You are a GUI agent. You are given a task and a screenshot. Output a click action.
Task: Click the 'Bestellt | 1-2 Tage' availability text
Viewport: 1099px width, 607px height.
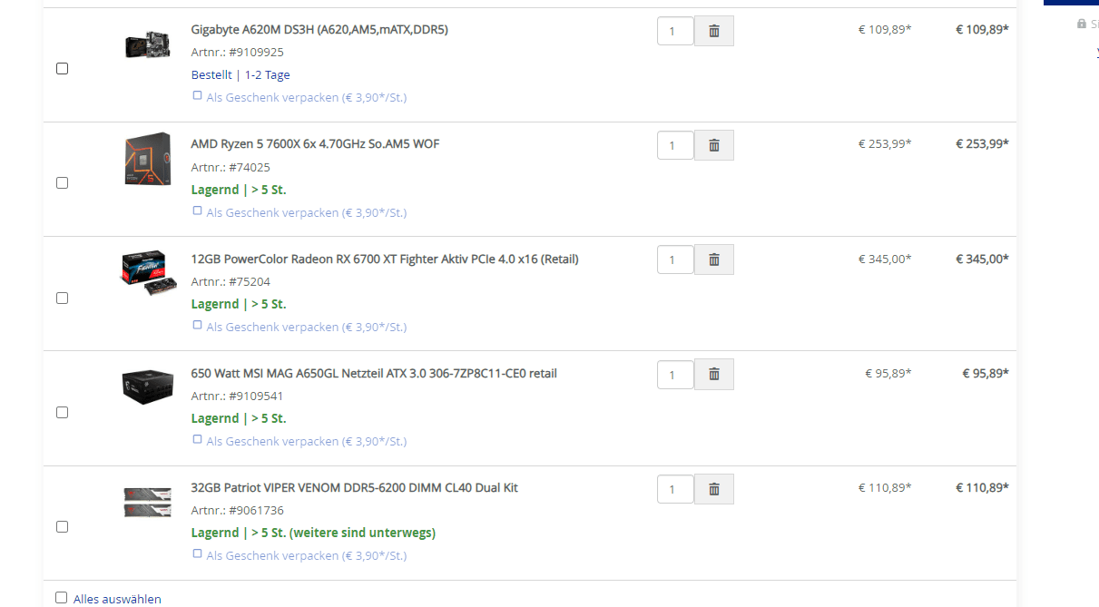pyautogui.click(x=240, y=74)
